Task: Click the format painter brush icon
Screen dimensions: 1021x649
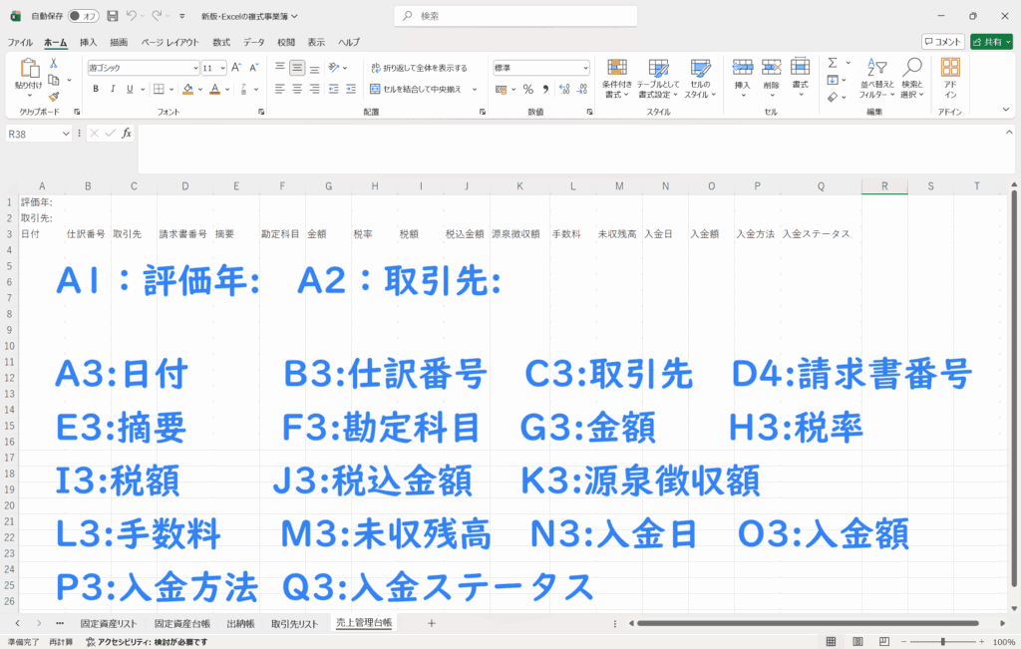Action: tap(53, 97)
